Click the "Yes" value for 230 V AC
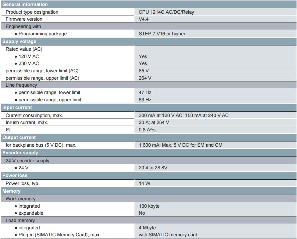Screen dimensions: 297x239 coord(143,63)
